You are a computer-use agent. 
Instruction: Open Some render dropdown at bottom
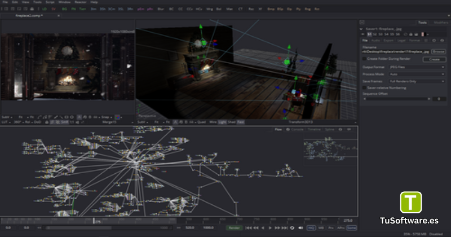coord(351,228)
